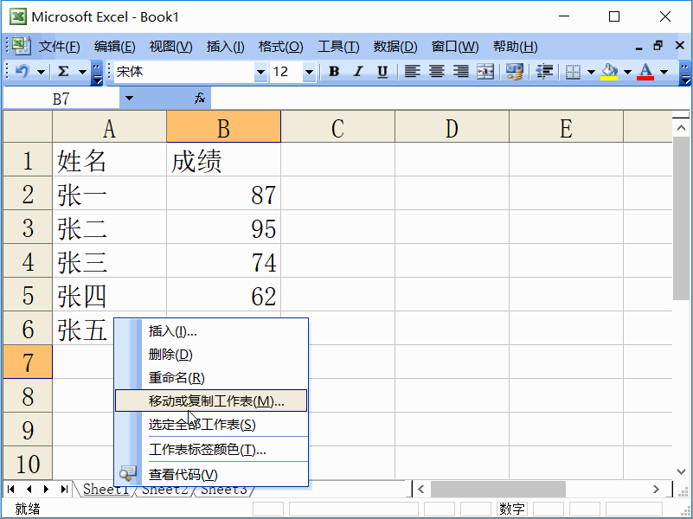The image size is (693, 519).
Task: Select row 3 header
Action: 28,227
